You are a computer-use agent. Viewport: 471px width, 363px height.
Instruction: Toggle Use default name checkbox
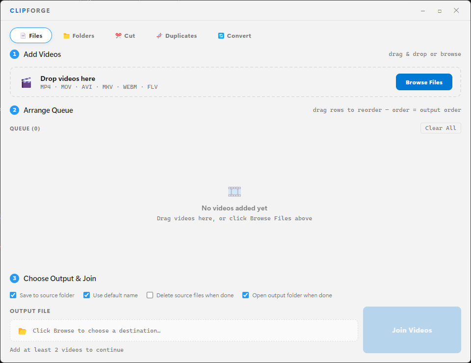point(86,295)
